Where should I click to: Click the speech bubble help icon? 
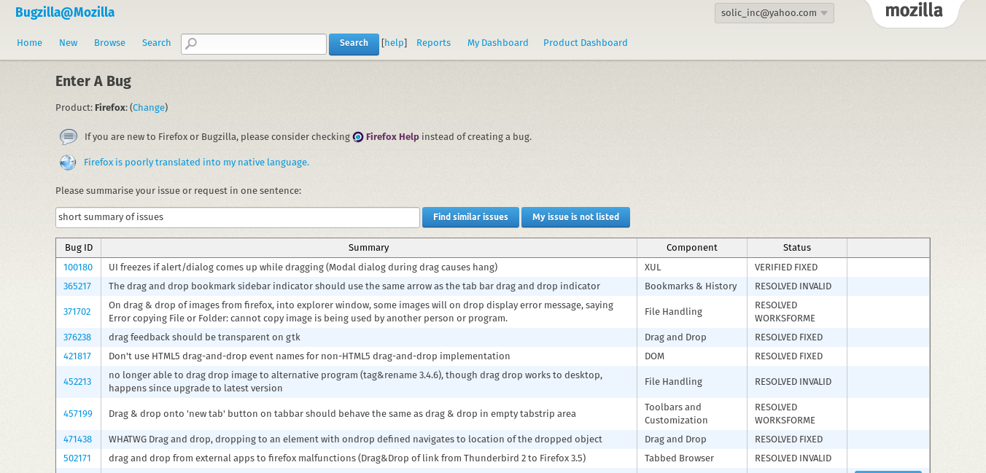pyautogui.click(x=69, y=137)
